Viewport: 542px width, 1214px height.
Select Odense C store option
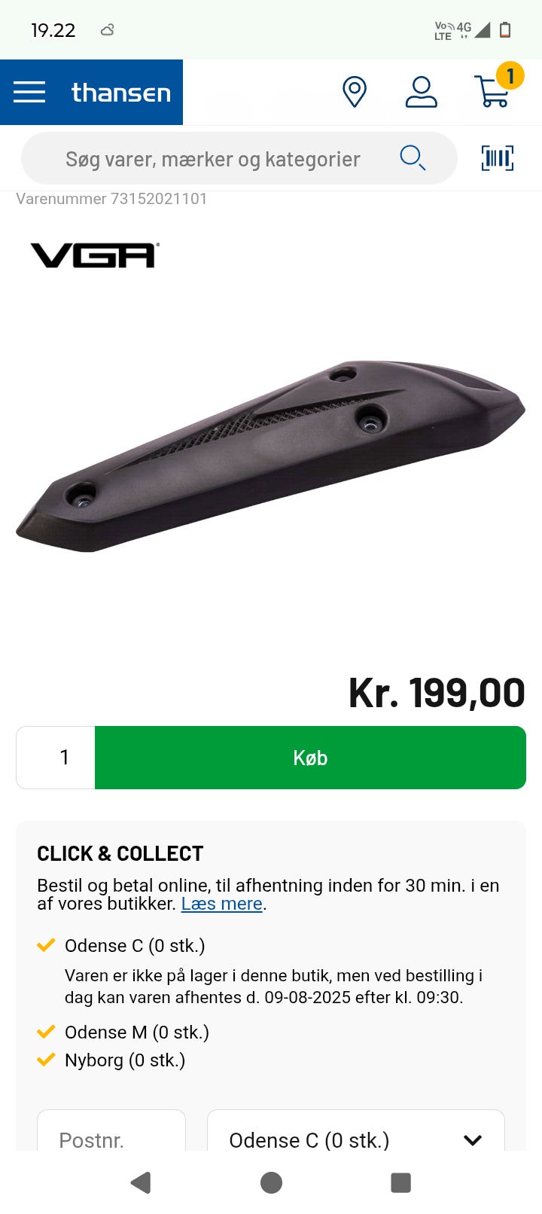135,946
